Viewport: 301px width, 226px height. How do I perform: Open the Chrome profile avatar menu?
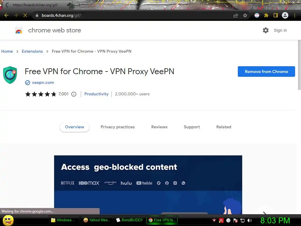pyautogui.click(x=285, y=15)
